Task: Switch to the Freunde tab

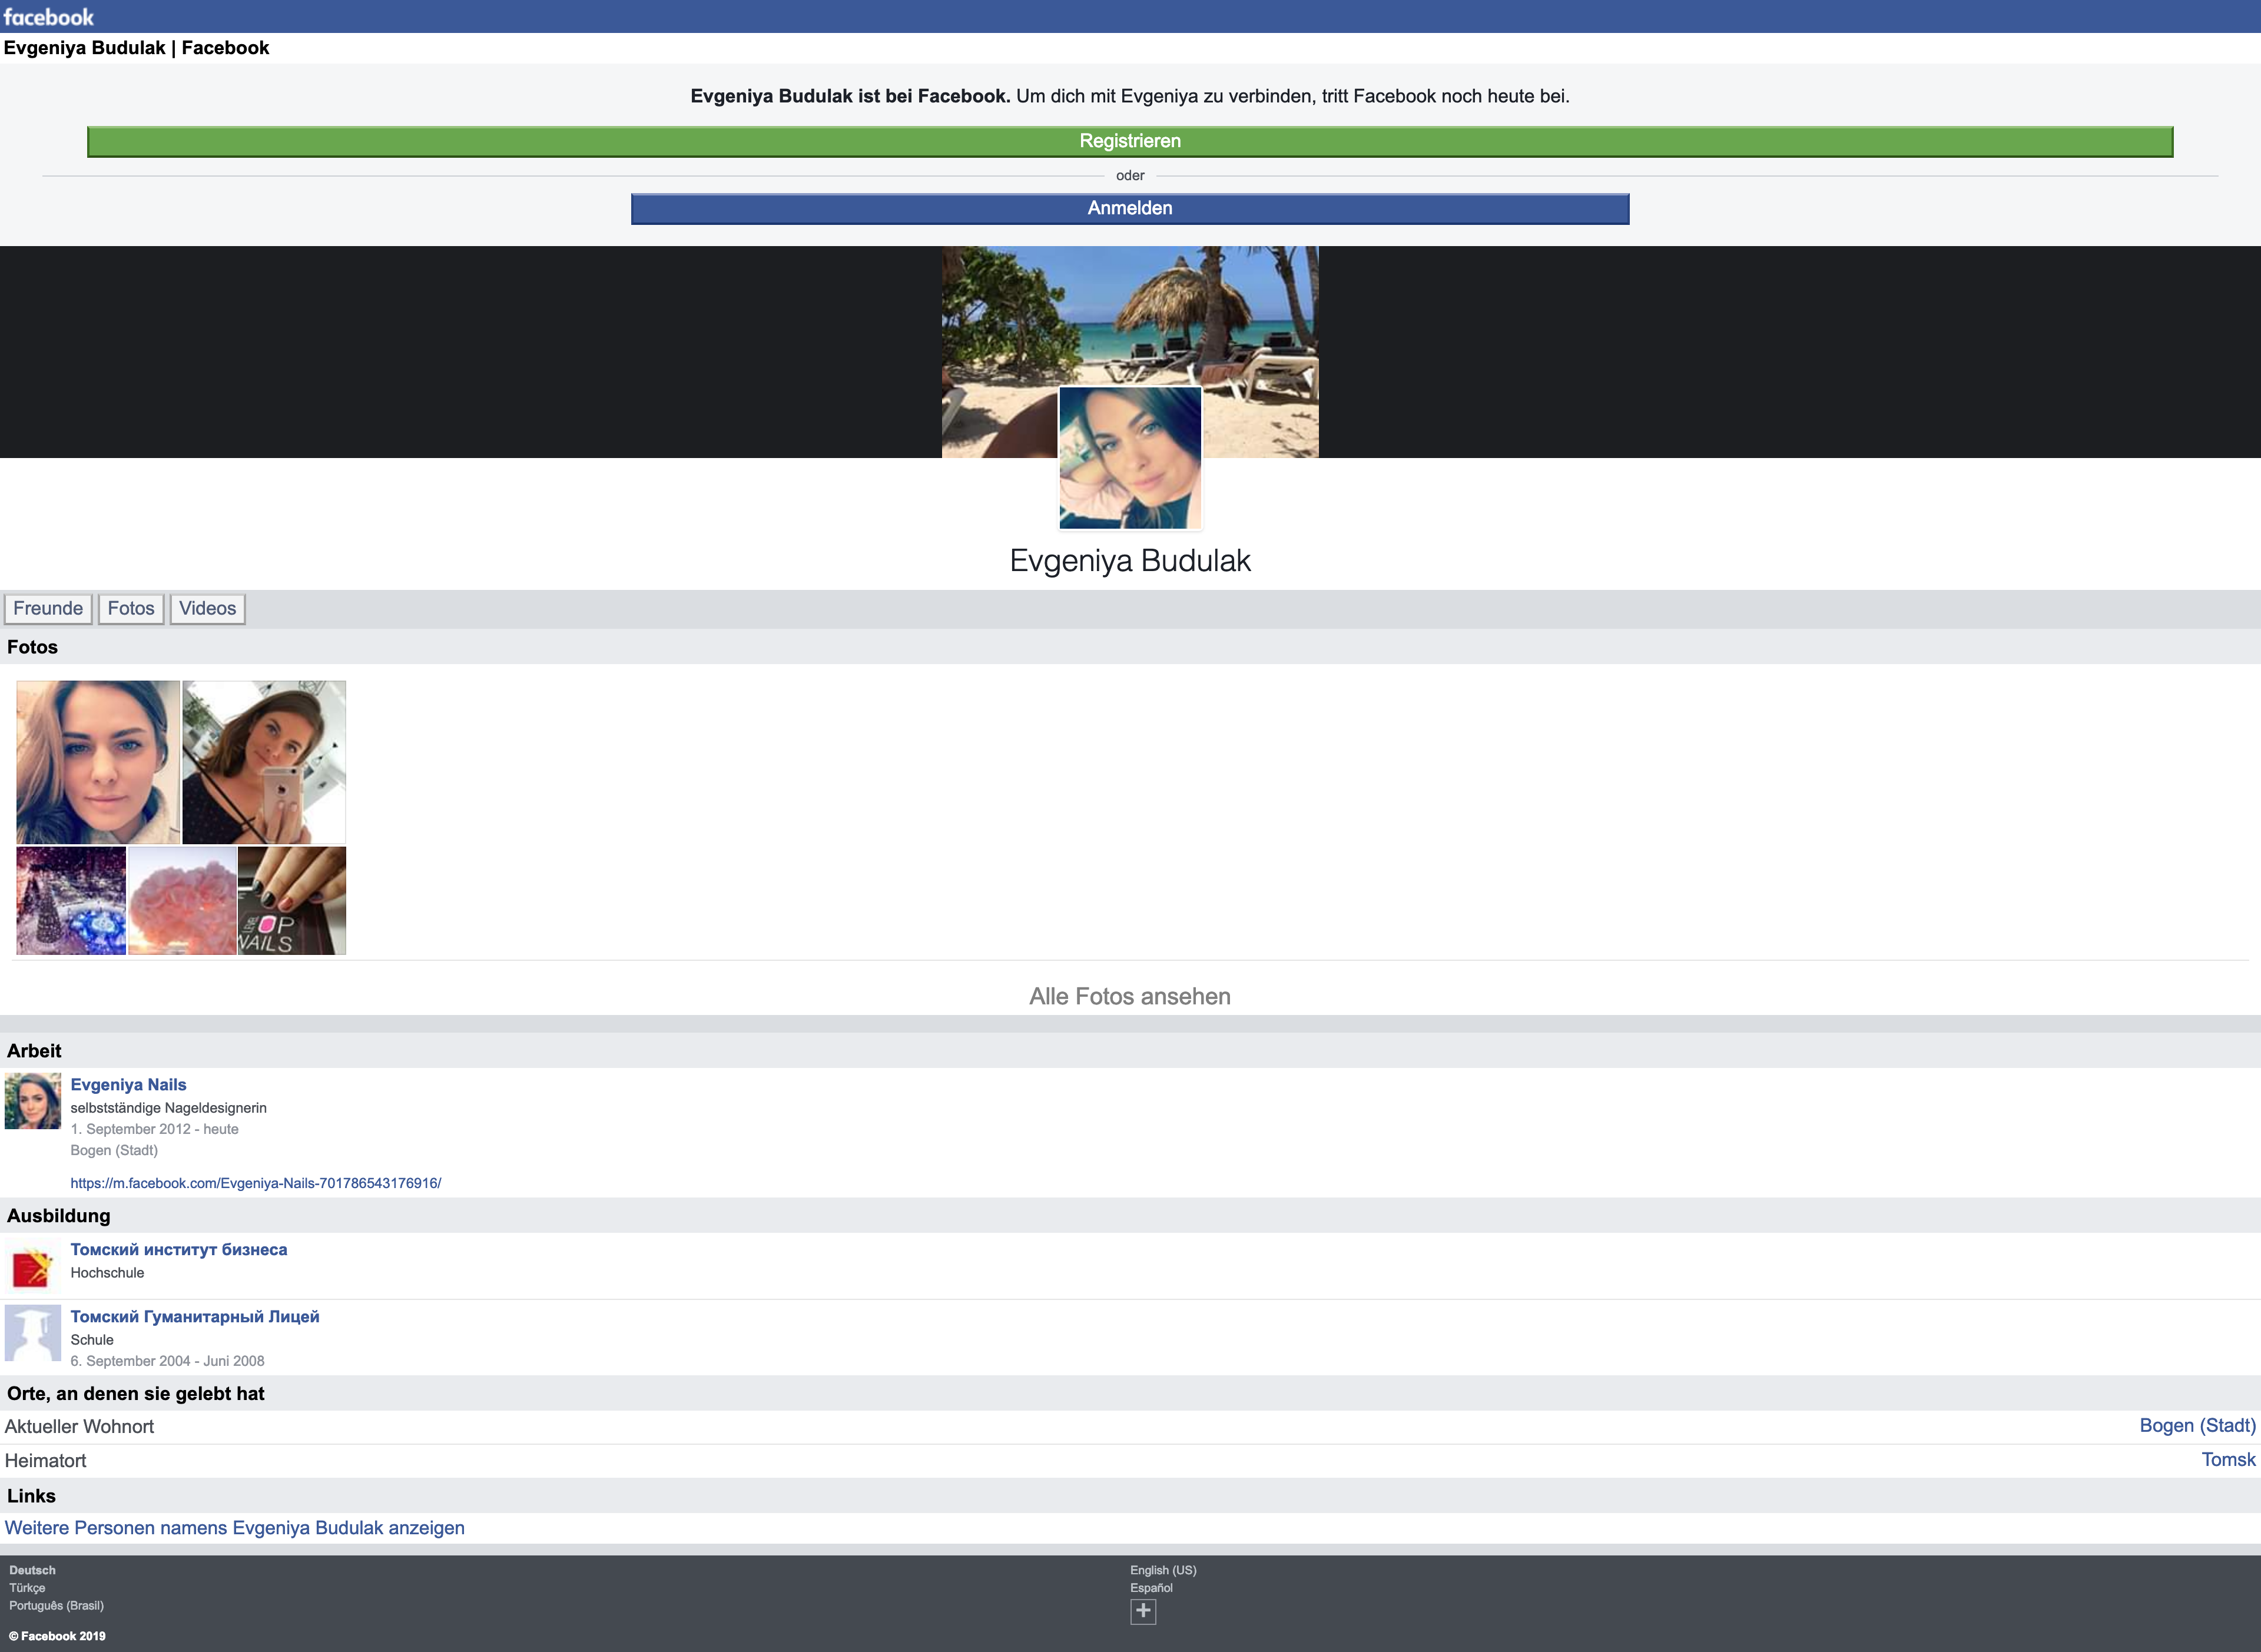Action: 48,608
